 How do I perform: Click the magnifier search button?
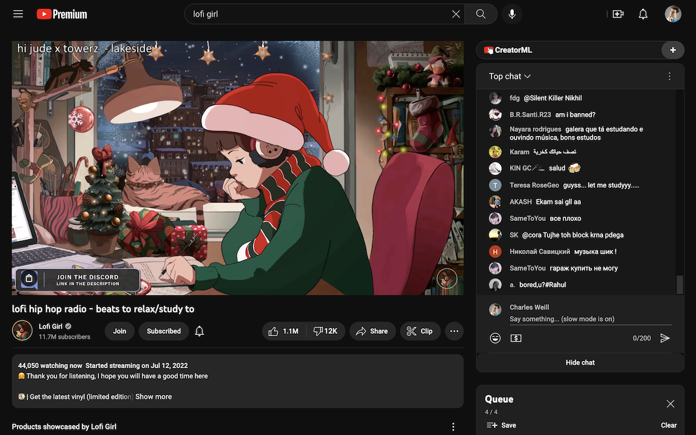(x=481, y=14)
